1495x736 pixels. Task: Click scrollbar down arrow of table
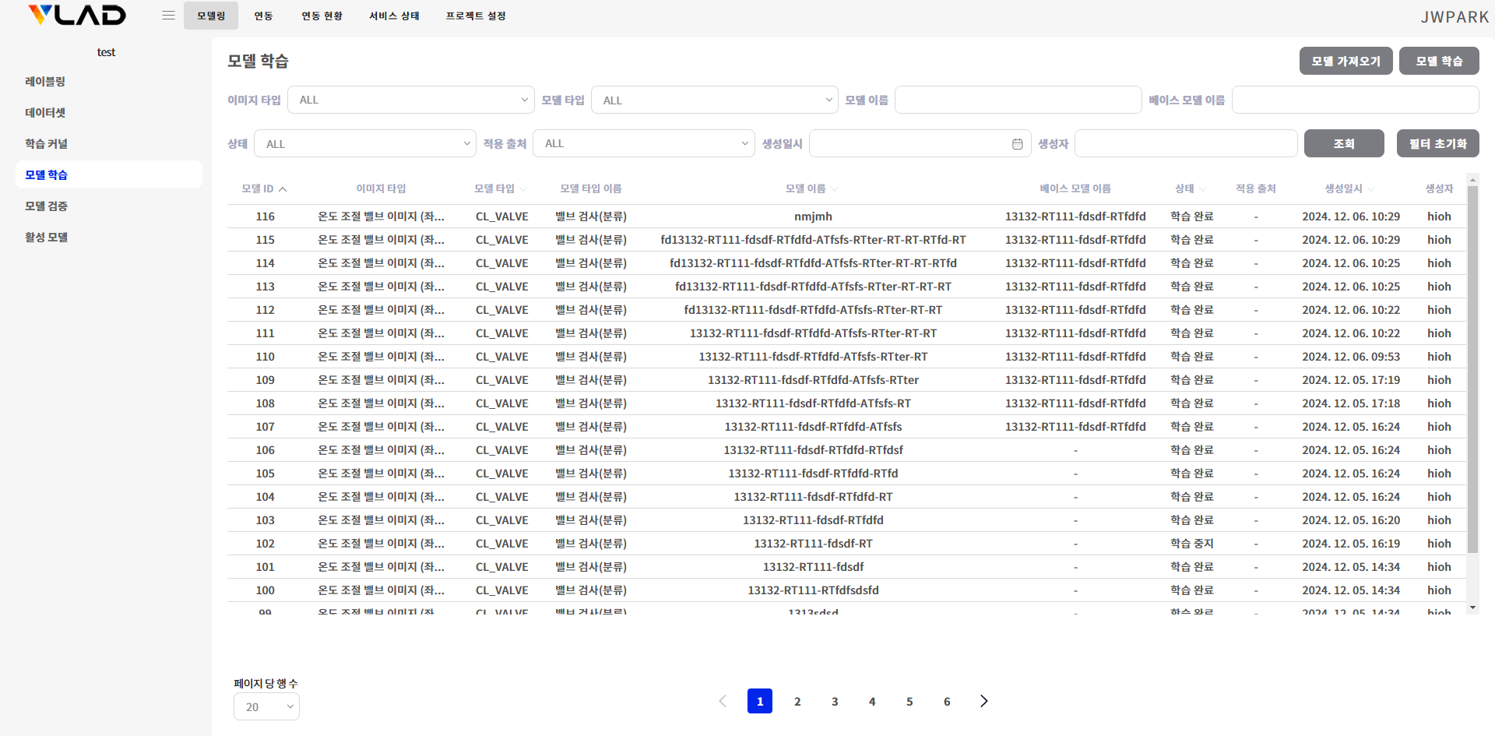1472,607
